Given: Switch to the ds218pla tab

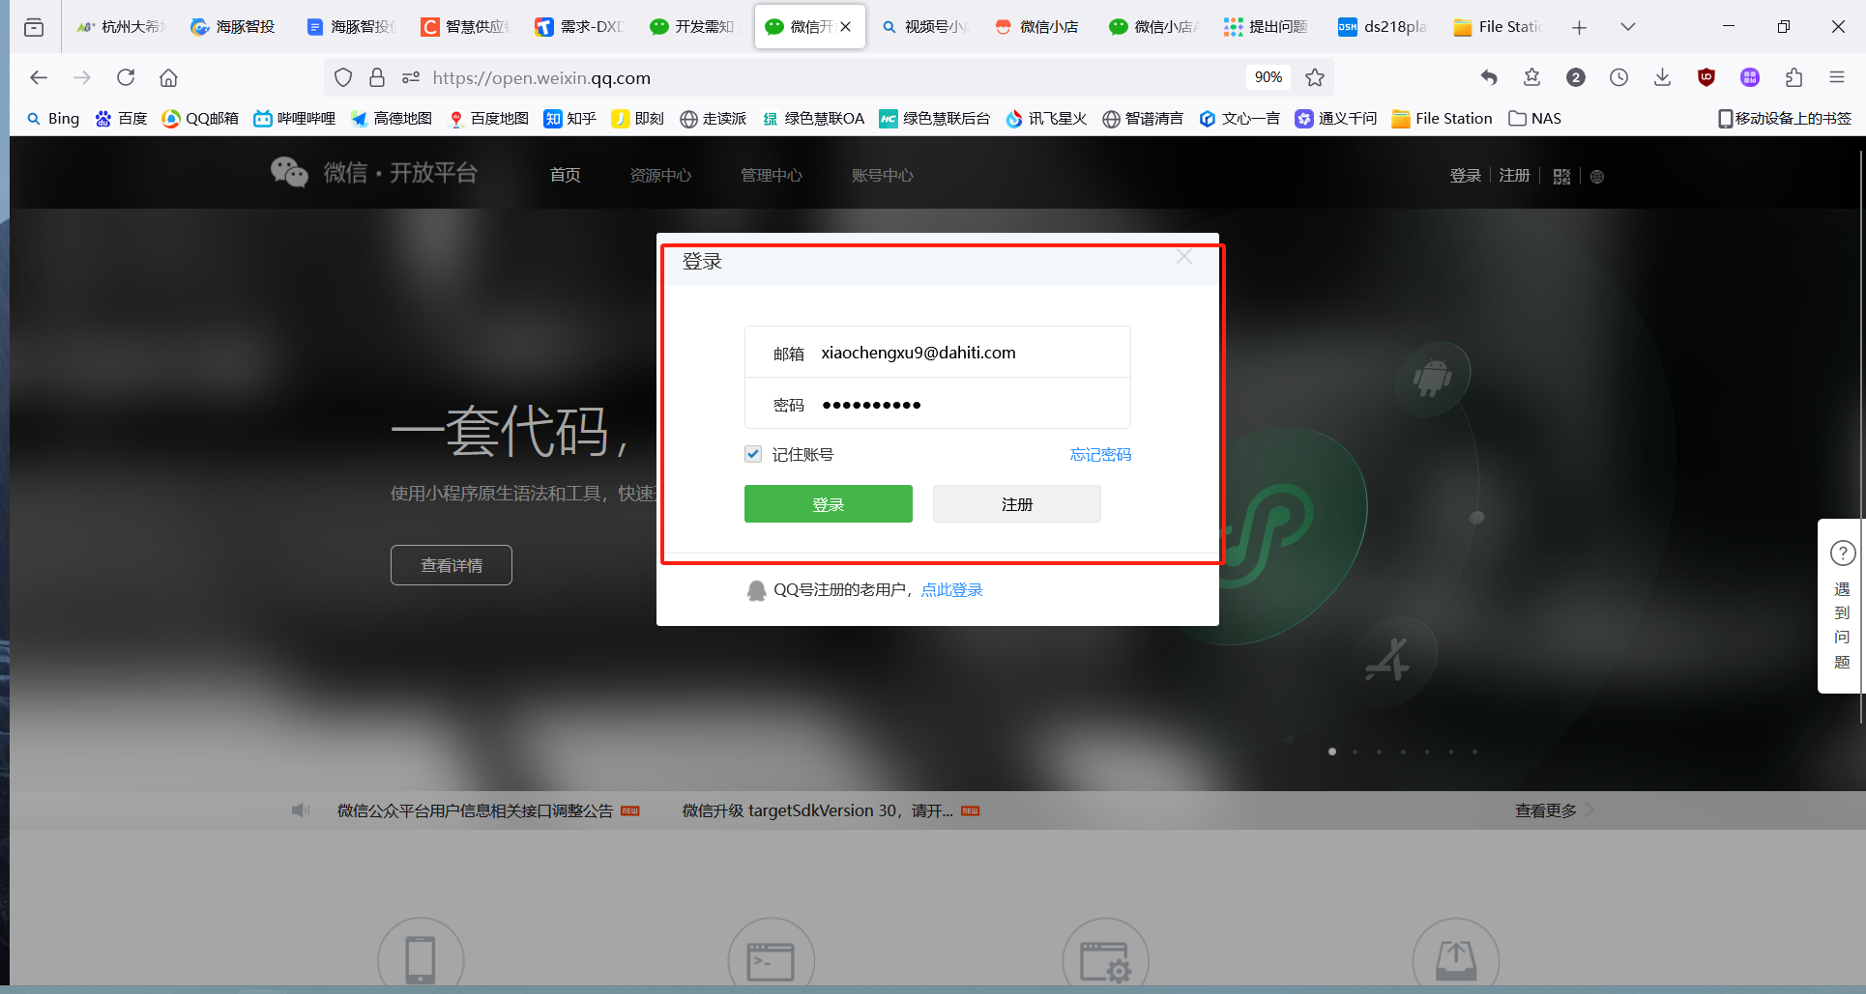Looking at the screenshot, I should 1384,27.
